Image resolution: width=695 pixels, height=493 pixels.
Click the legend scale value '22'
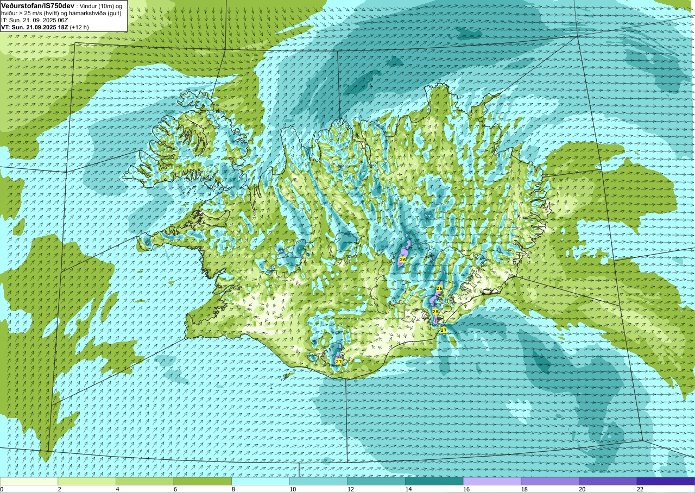point(640,489)
